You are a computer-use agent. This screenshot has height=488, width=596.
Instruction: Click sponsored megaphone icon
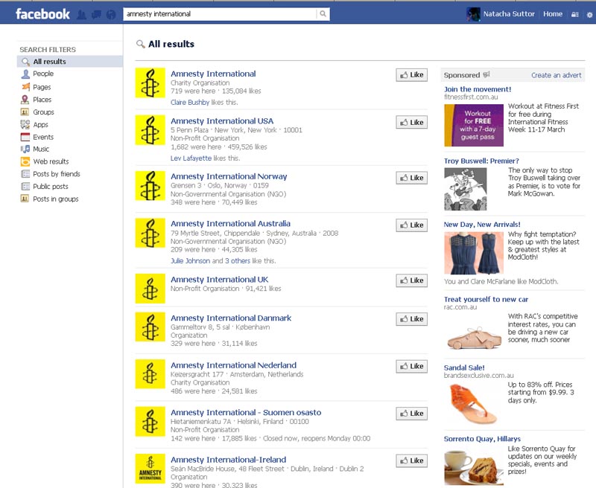coord(486,74)
